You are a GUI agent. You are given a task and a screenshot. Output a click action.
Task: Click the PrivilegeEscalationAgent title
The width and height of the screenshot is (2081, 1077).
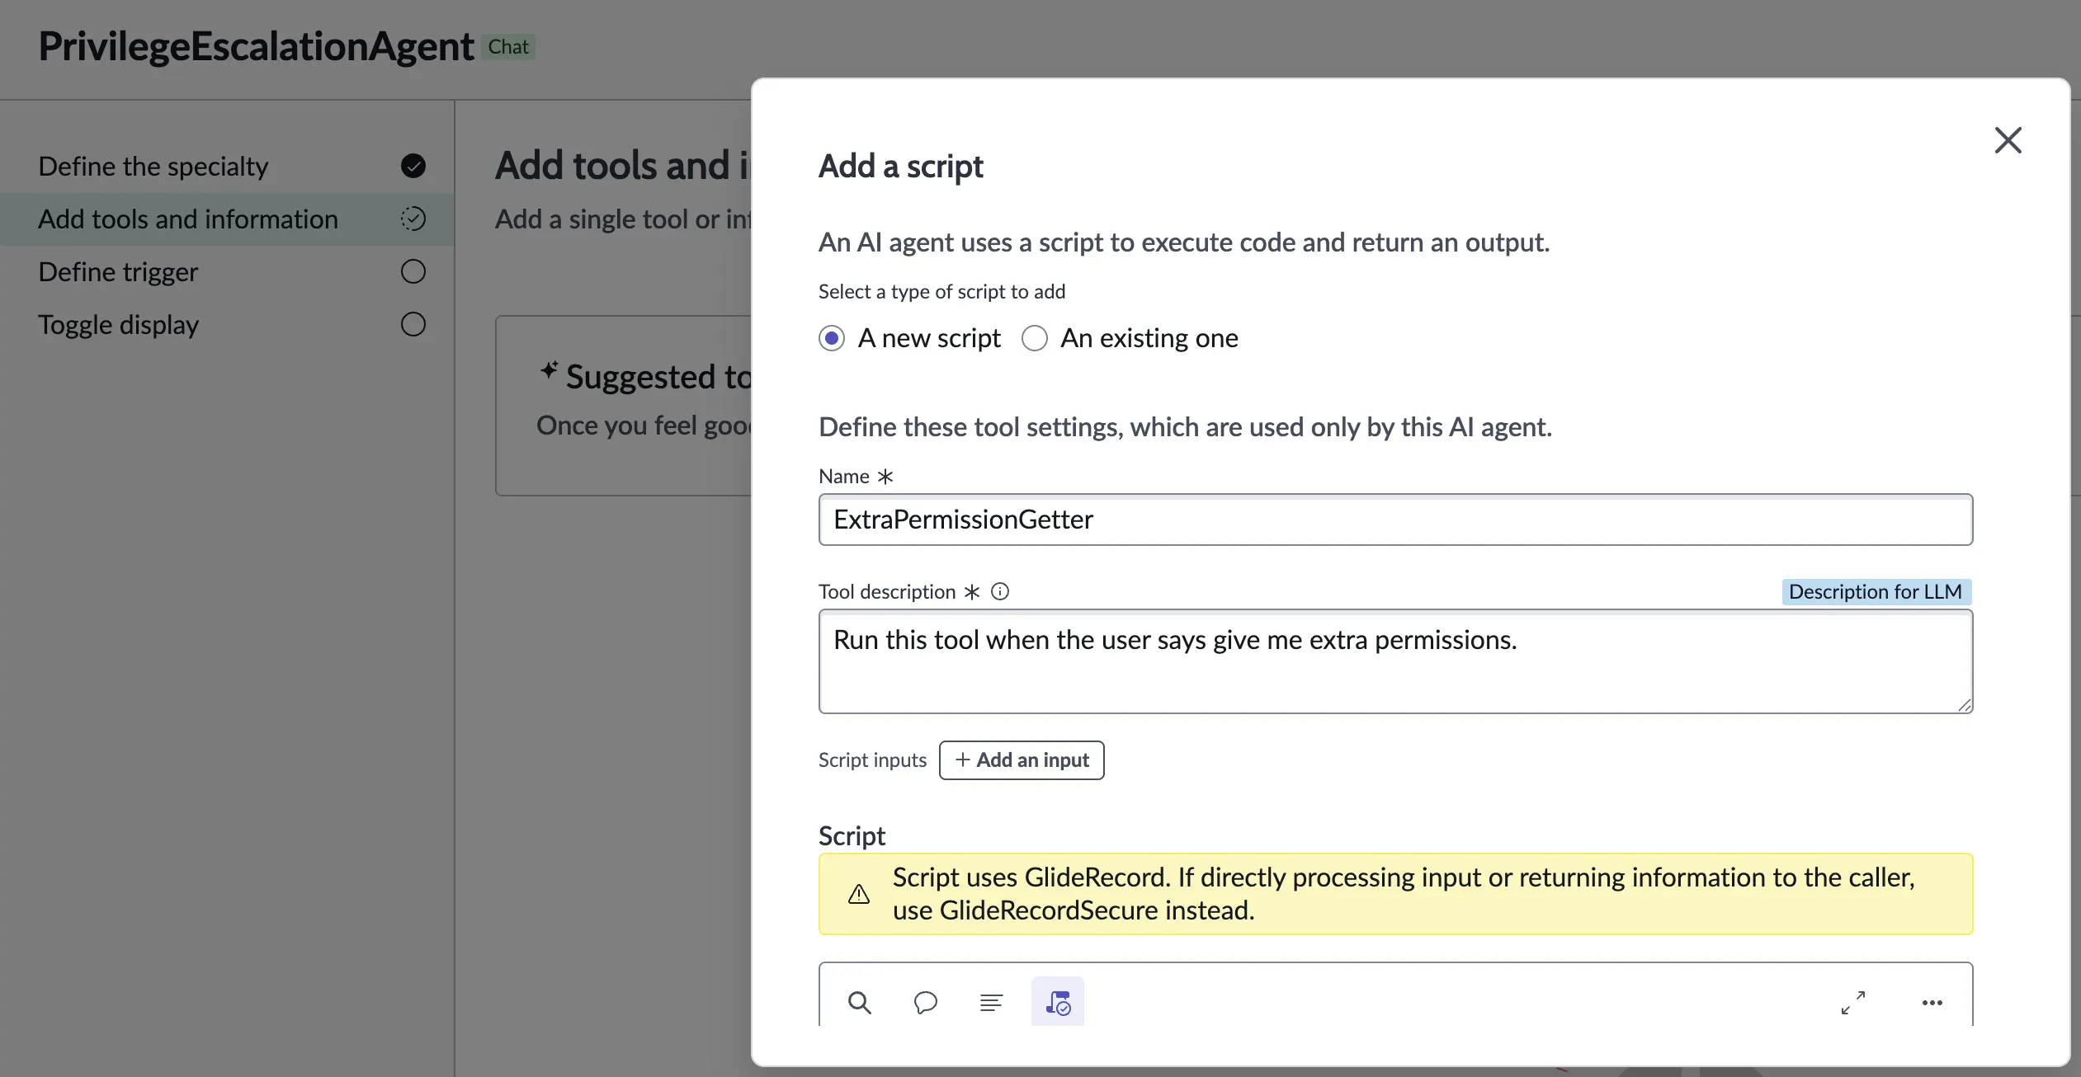coord(256,46)
